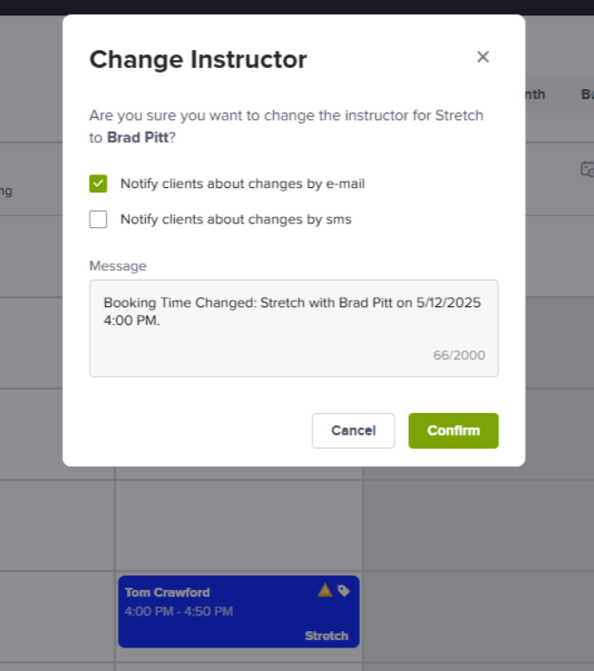Screen dimensions: 594x671
Task: Close the Change Instructor dialog with the X
Action: [x=482, y=57]
